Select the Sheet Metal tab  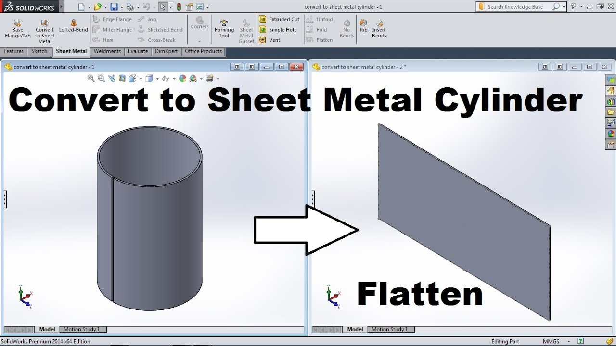point(71,51)
